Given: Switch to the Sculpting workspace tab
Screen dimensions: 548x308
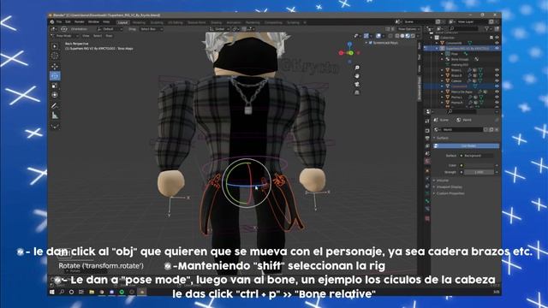Looking at the screenshot, I should pos(157,22).
